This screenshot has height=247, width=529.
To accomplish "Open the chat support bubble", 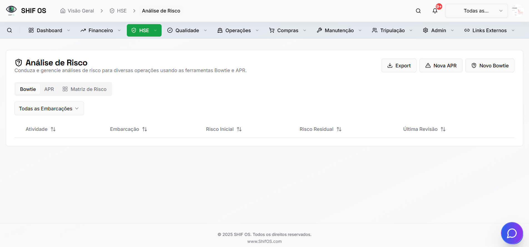I will tap(512, 233).
